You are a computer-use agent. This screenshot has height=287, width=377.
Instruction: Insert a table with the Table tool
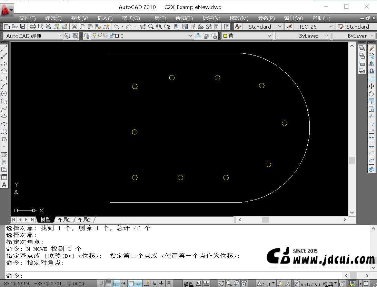(x=4, y=177)
